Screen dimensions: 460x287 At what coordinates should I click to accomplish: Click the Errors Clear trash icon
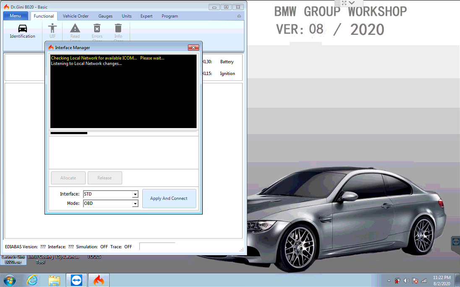coord(97,28)
